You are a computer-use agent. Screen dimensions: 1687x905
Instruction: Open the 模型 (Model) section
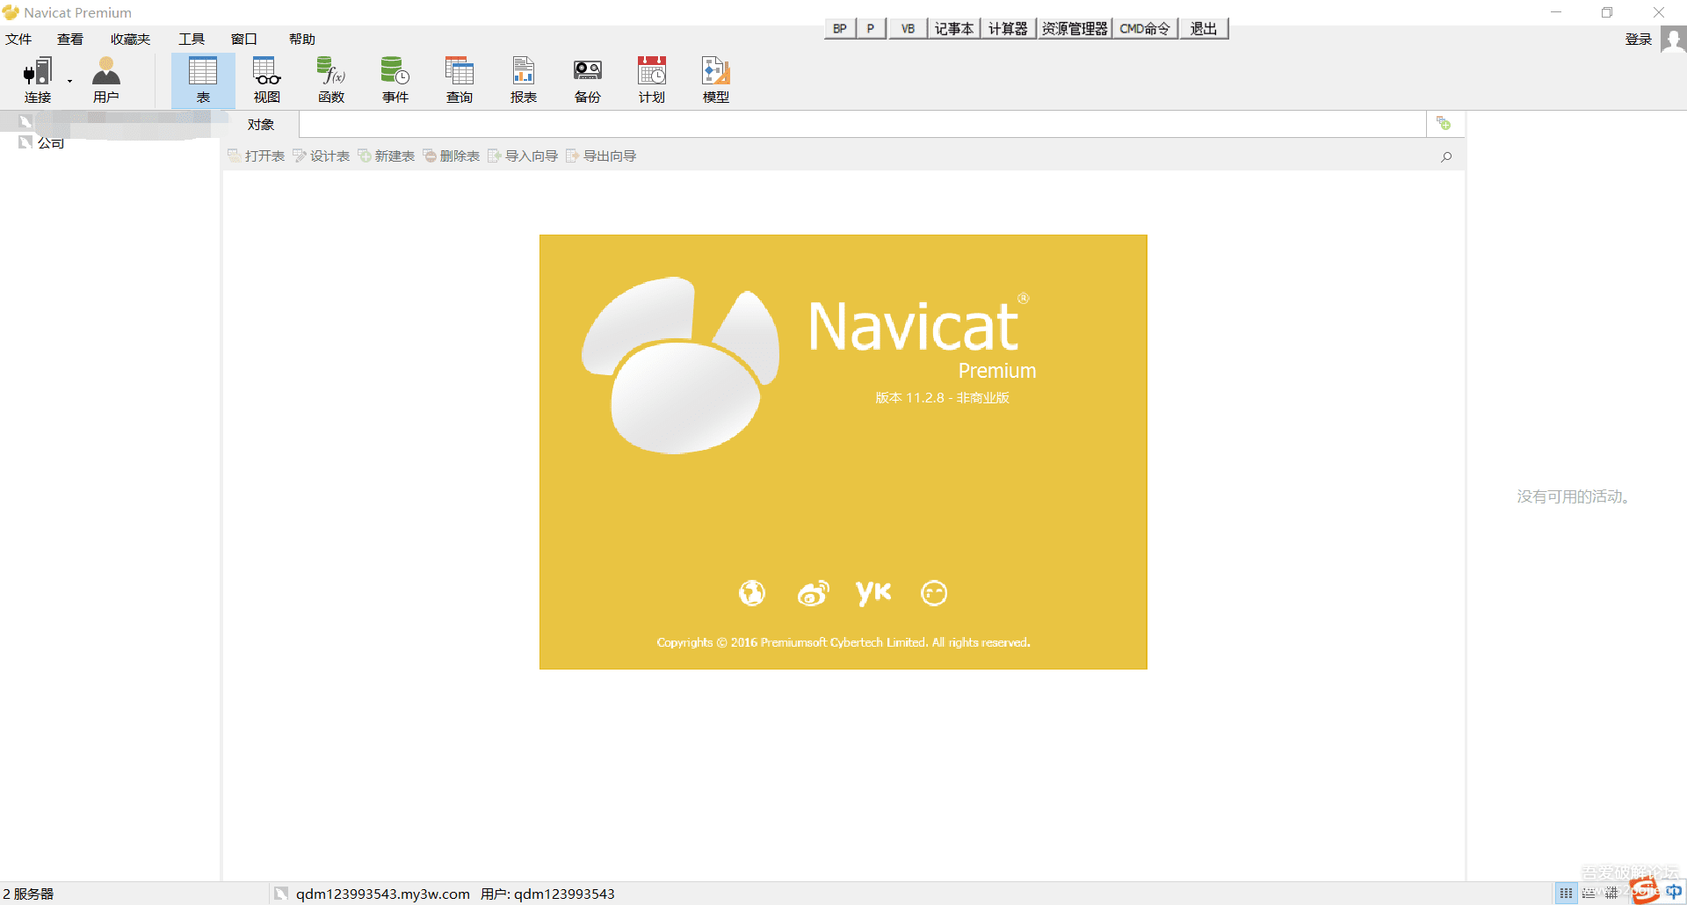[716, 80]
